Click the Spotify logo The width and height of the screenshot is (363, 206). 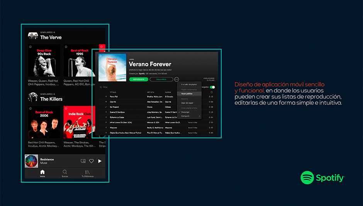322,177
